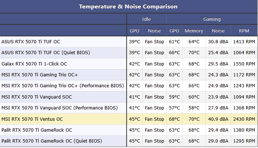Click the 57°C gaming GPU temperature cell
Viewport: 258px width, 148px height.
[x=174, y=108]
